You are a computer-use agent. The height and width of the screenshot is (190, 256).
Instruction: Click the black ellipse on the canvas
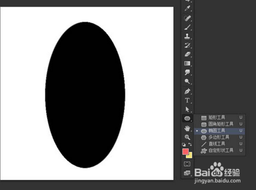coord(85,95)
